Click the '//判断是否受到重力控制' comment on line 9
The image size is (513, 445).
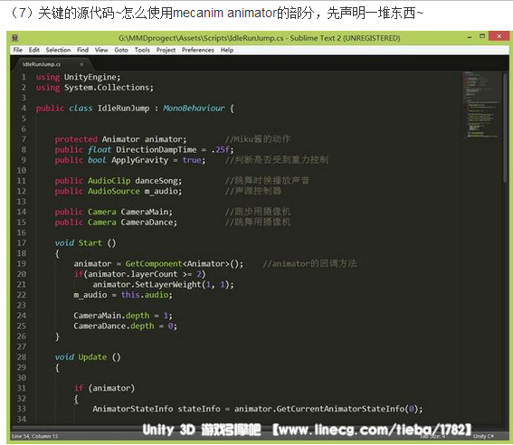point(277,160)
